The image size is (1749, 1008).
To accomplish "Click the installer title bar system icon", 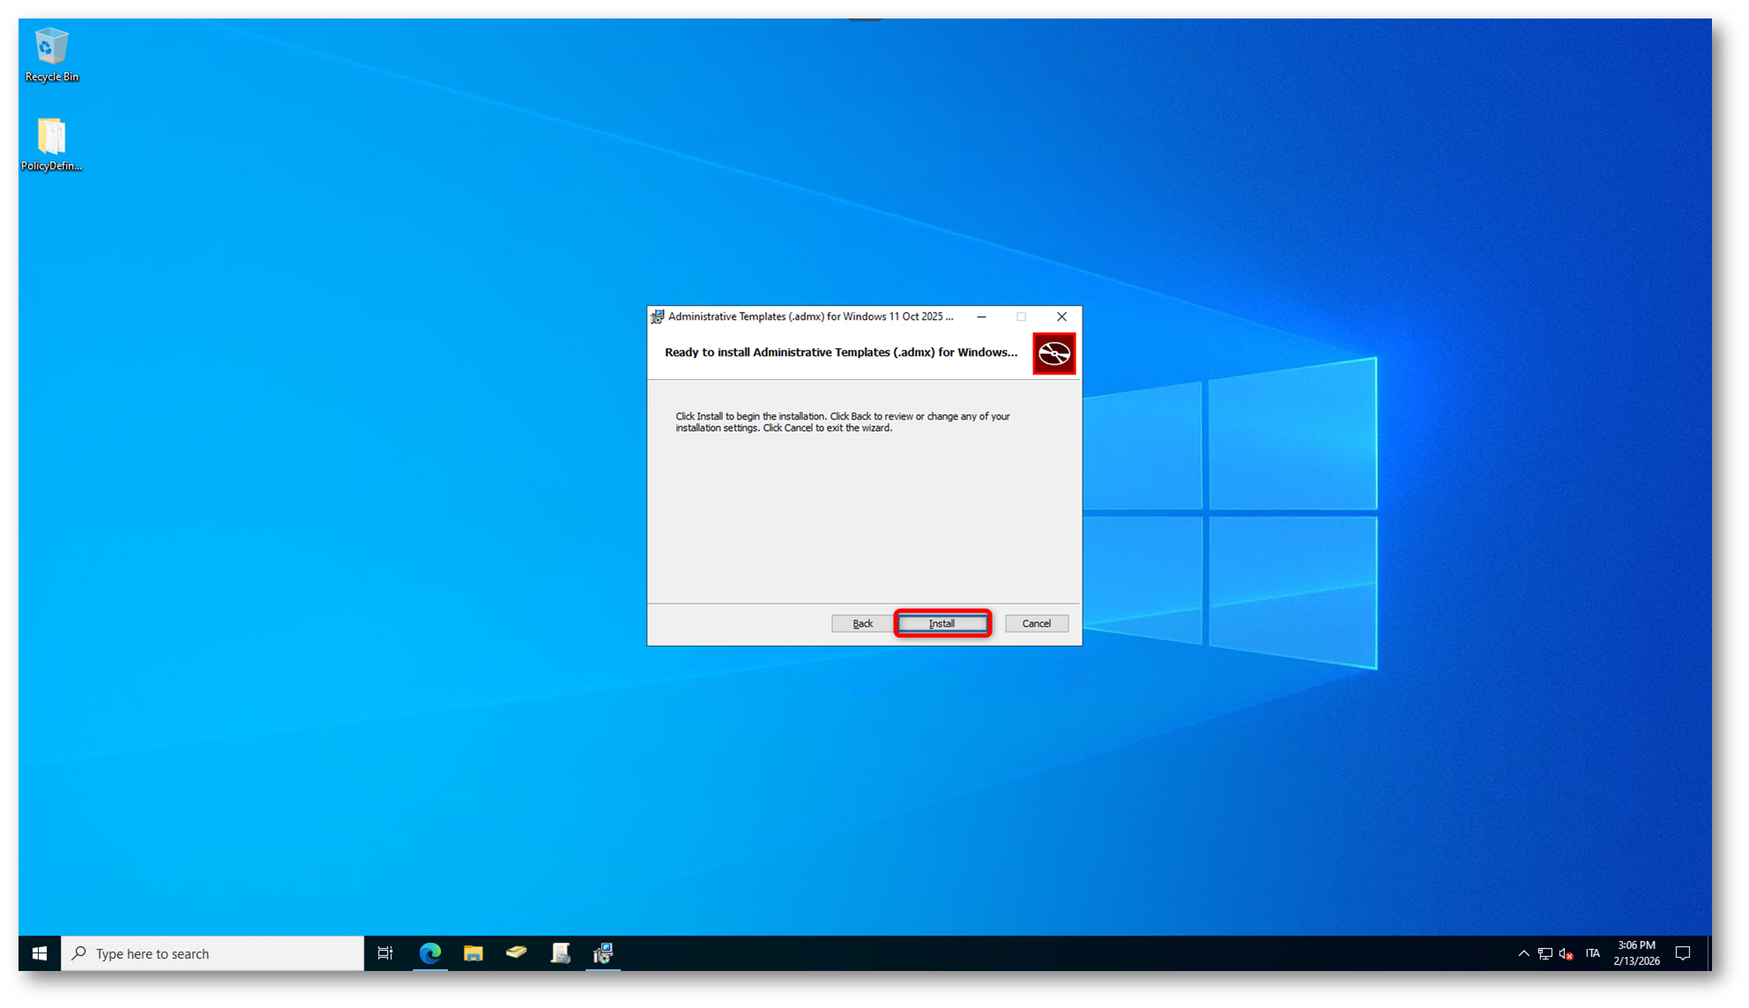I will (x=657, y=316).
